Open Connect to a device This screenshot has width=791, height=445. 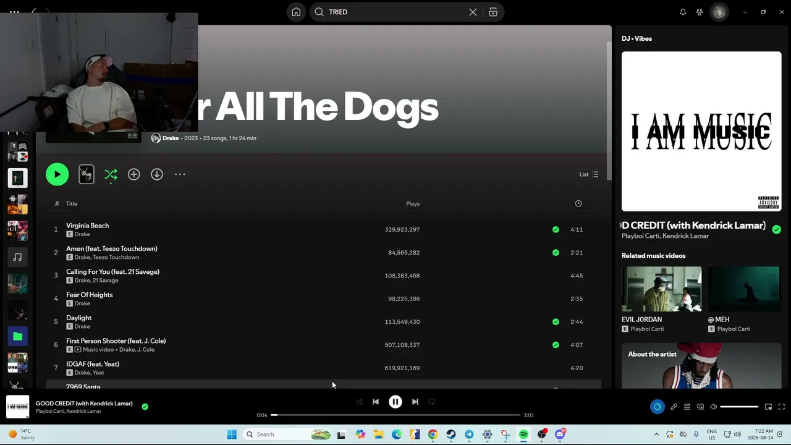point(700,407)
